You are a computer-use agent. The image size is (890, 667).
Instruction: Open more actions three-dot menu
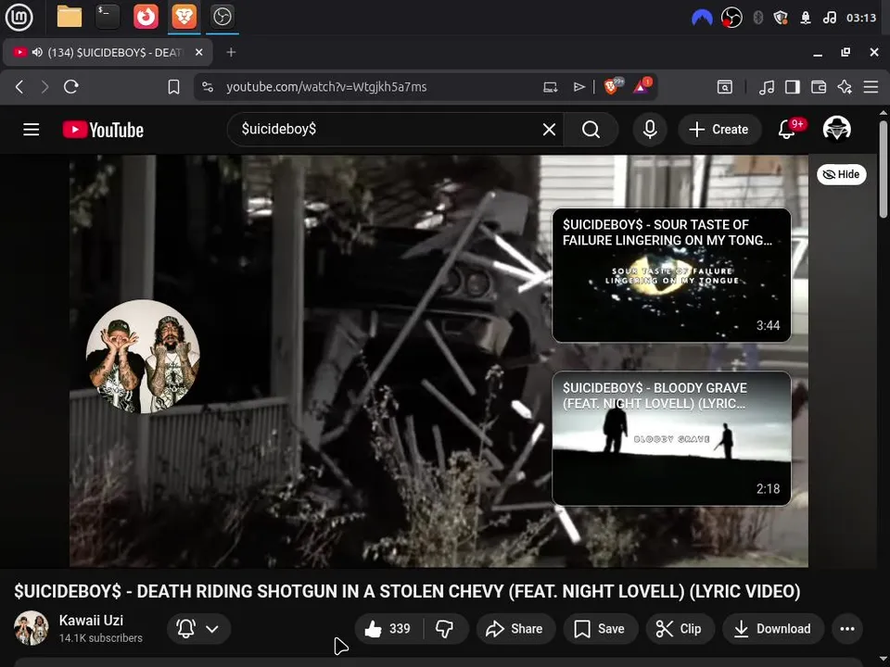(847, 628)
